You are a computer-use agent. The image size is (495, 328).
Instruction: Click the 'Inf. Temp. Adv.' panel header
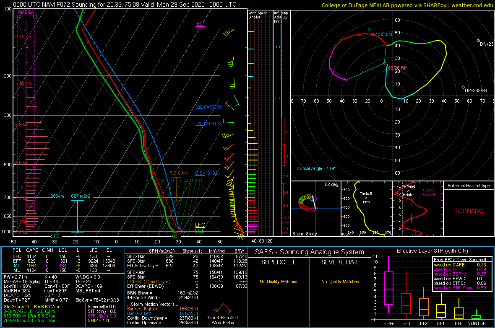pyautogui.click(x=281, y=17)
